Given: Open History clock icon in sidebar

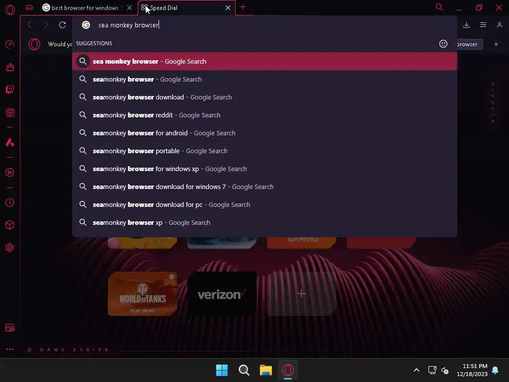Looking at the screenshot, I should click(x=10, y=203).
